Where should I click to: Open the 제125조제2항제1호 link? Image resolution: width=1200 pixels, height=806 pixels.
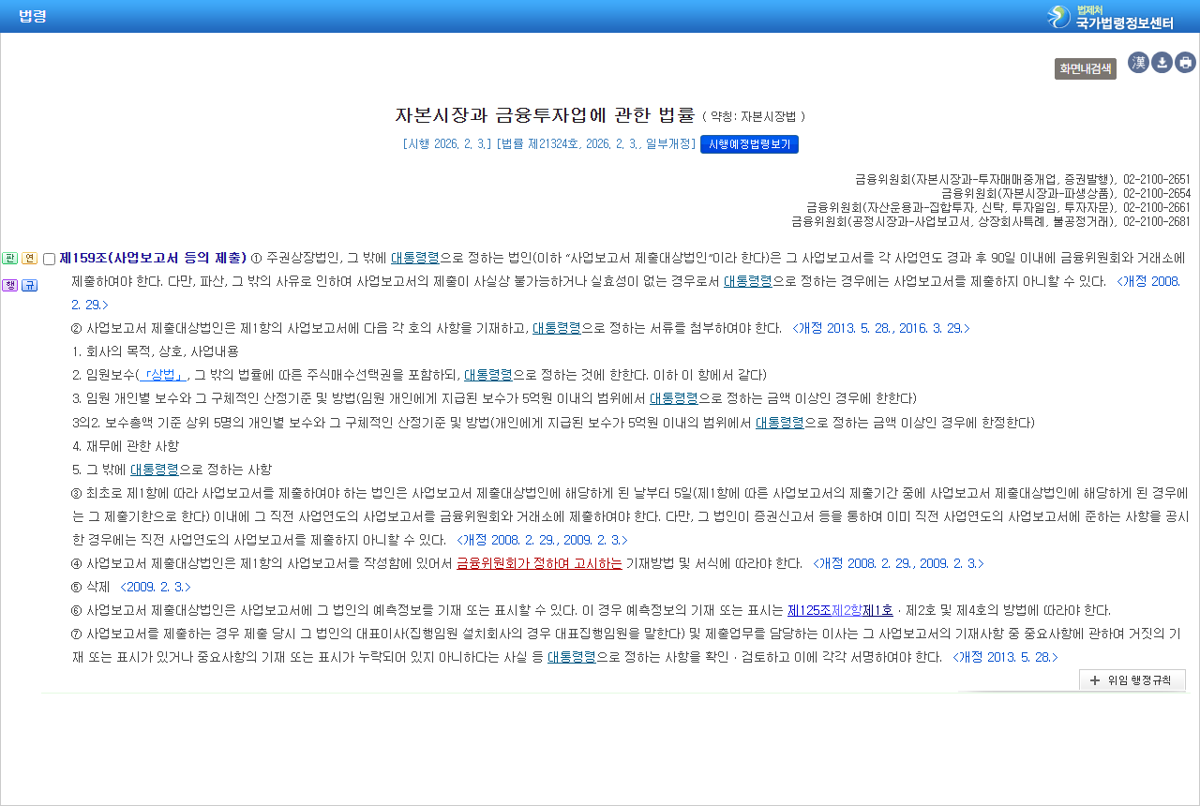(x=841, y=609)
